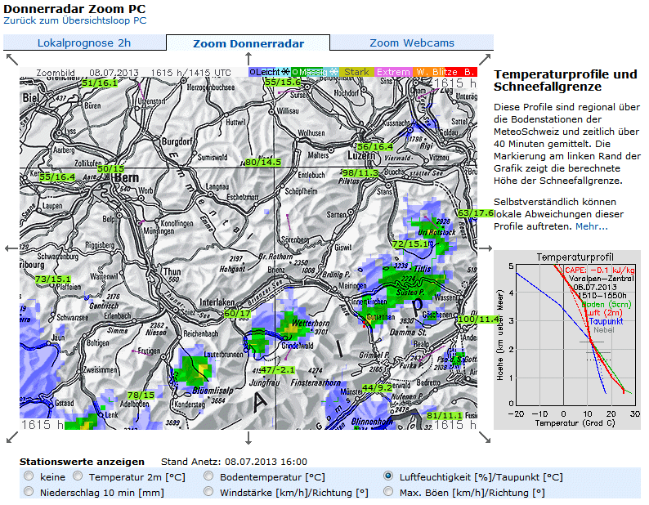Click the radar map on Thun
Viewport: 649px width, 505px height.
[x=172, y=271]
